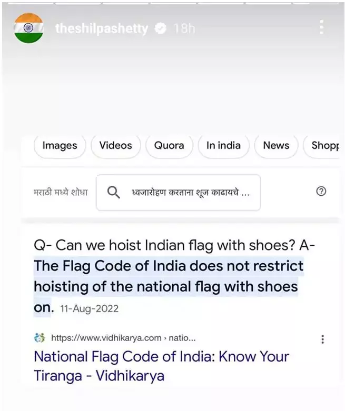The width and height of the screenshot is (345, 411).
Task: Click the question mark help icon
Action: click(321, 192)
